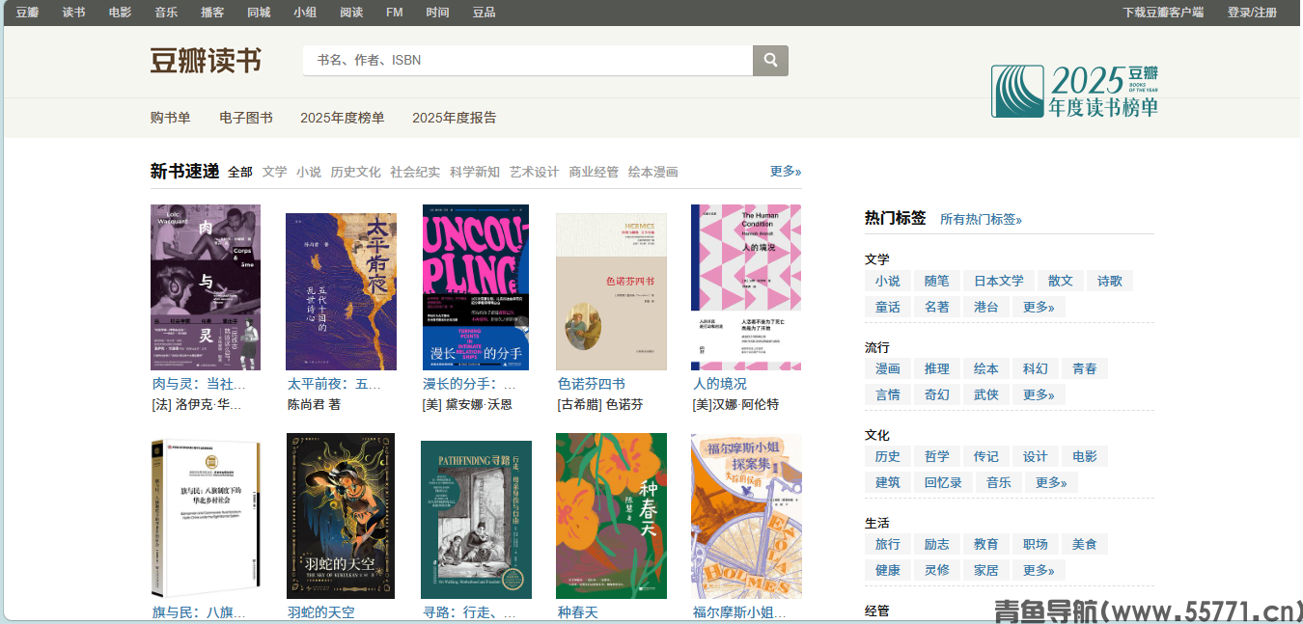The height and width of the screenshot is (624, 1303).
Task: Open 豆瓣 in the top navigation
Action: (28, 13)
